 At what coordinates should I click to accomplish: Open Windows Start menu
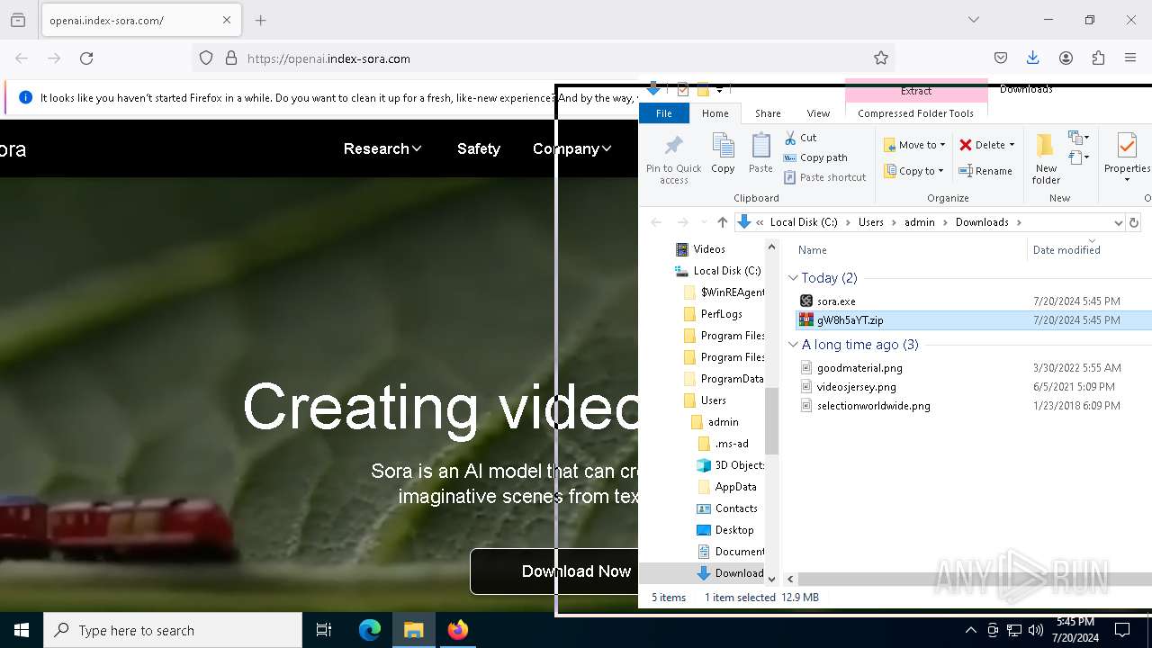tap(22, 630)
